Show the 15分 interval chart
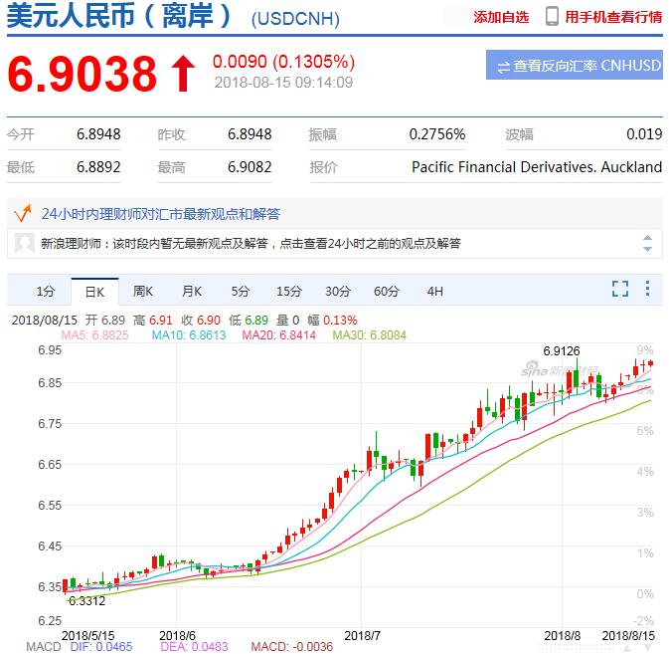669x654 pixels. [288, 292]
